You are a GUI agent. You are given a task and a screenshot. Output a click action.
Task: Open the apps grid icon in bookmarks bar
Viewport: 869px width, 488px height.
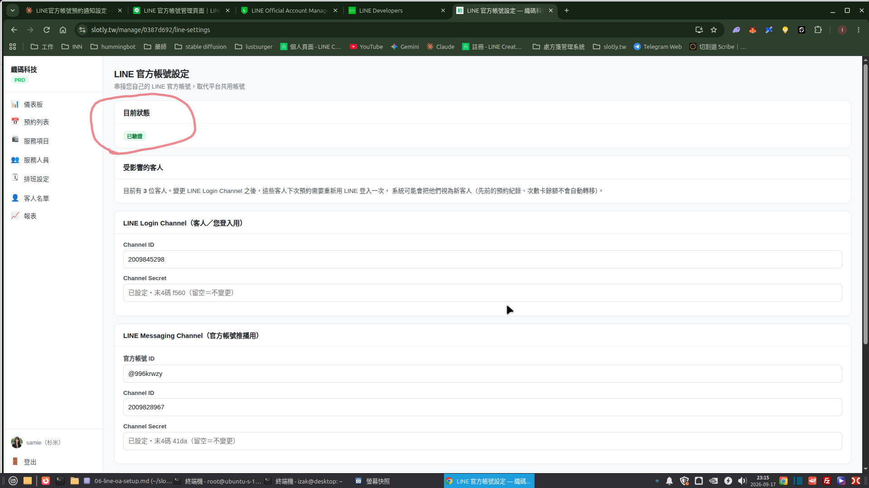pos(13,47)
